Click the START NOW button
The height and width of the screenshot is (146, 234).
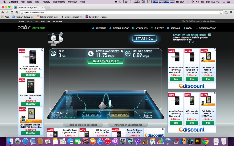click(144, 39)
